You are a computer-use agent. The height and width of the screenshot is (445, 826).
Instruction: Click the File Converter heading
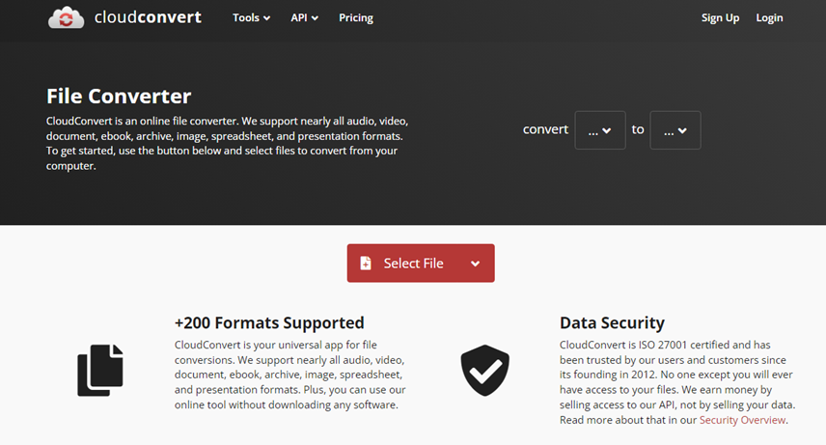pos(119,96)
